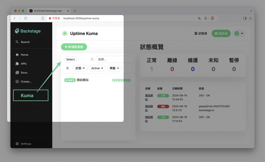Click the bookmark icon in address bar
The width and height of the screenshot is (265, 162).
[43, 18]
